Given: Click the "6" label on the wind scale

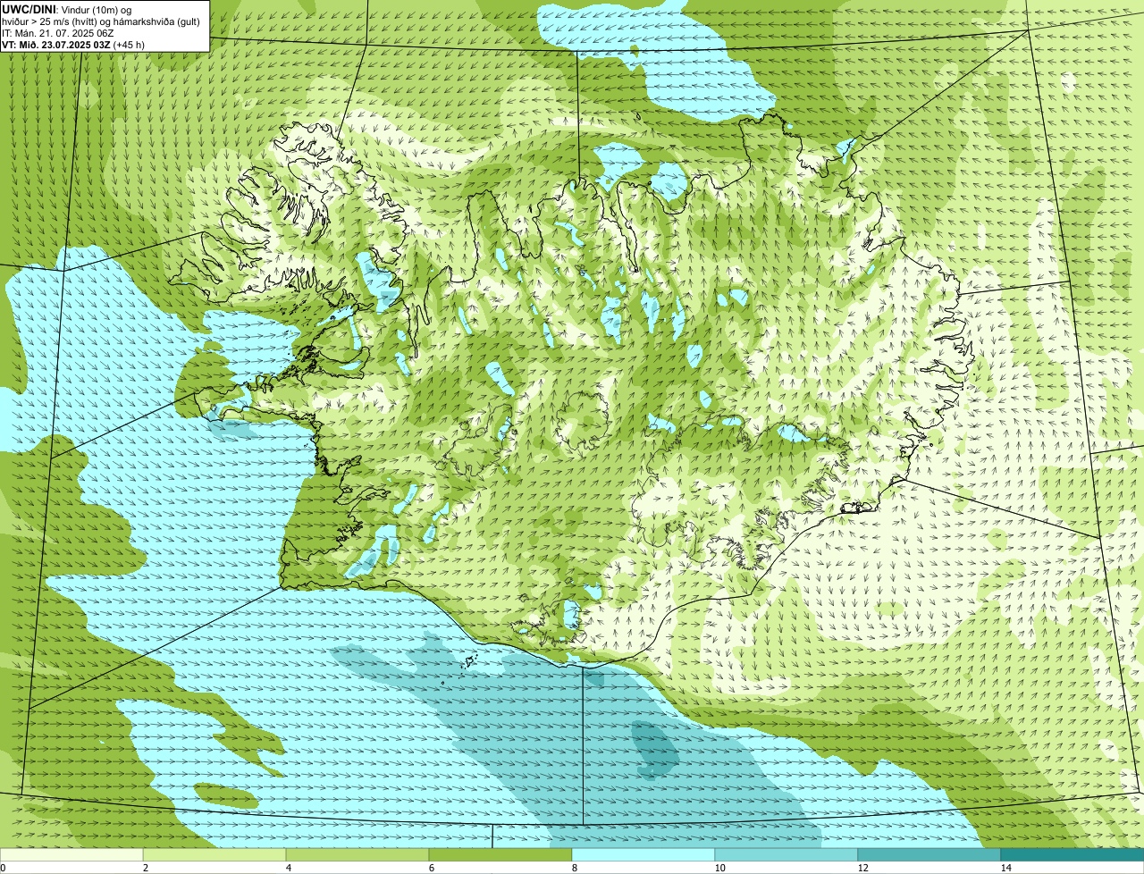Looking at the screenshot, I should point(432,868).
